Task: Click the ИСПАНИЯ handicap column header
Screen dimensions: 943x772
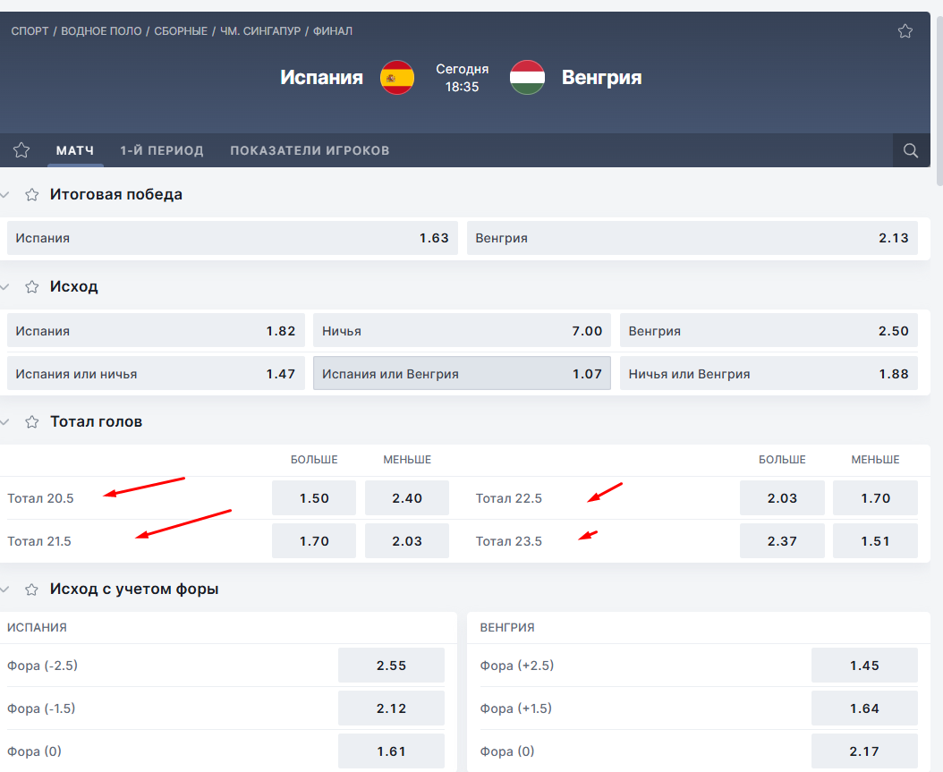Action: pos(37,627)
